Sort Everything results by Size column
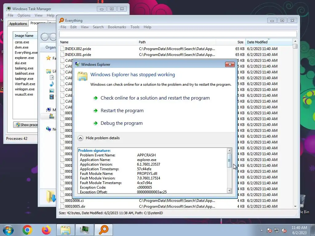Screen dimensions: 315x236 [x=231, y=42]
